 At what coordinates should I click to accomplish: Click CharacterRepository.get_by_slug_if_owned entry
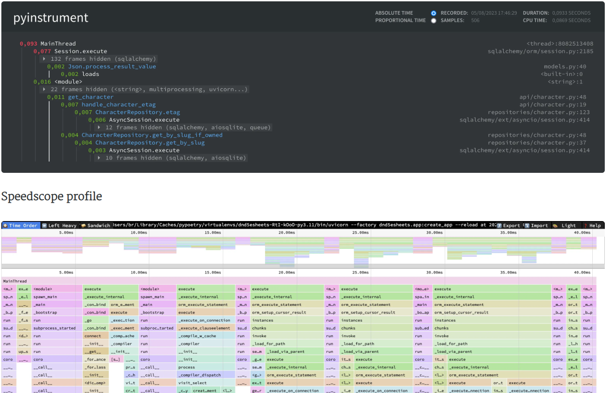(x=152, y=135)
